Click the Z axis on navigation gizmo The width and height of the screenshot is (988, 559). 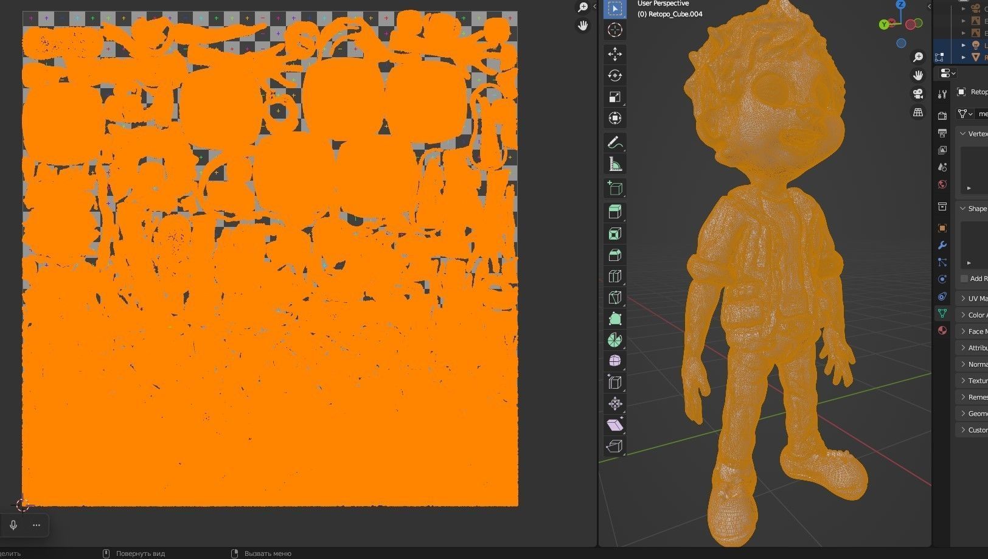901,4
